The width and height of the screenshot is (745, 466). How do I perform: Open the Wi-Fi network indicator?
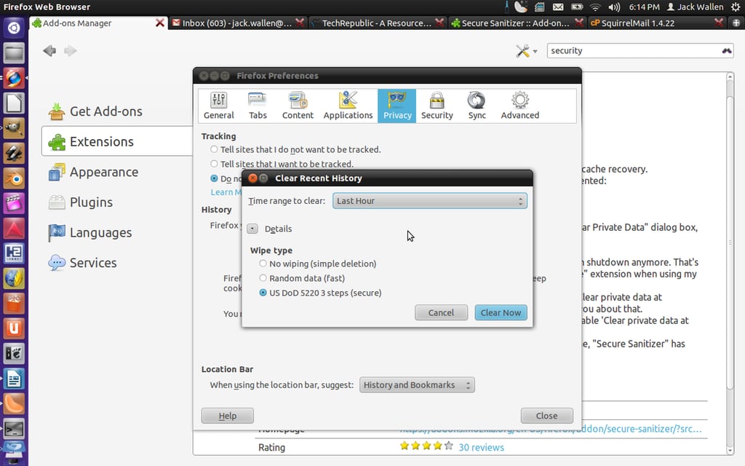tap(595, 7)
